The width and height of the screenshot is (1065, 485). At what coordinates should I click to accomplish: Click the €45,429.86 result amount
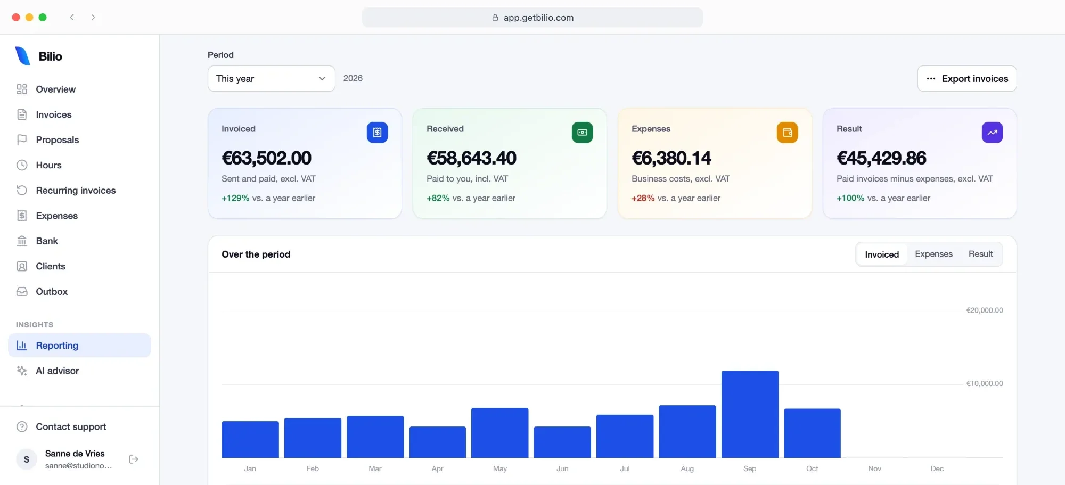pos(881,158)
